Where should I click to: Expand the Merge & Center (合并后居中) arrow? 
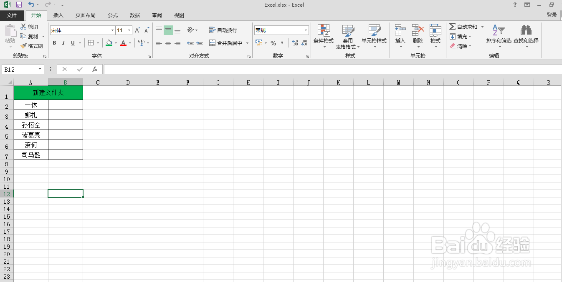[247, 43]
